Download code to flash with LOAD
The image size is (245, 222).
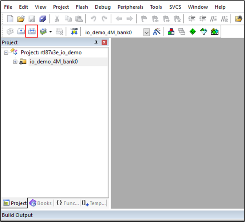pyautogui.click(x=74, y=31)
